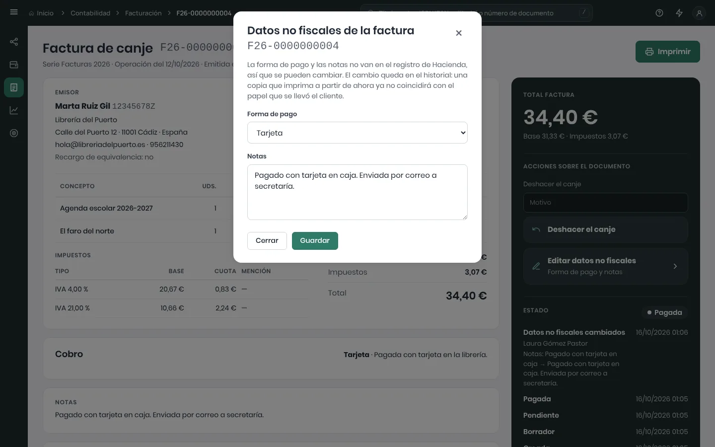This screenshot has height=447, width=715.
Task: Navigate to Contabilidad in the breadcrumb
Action: pos(90,13)
